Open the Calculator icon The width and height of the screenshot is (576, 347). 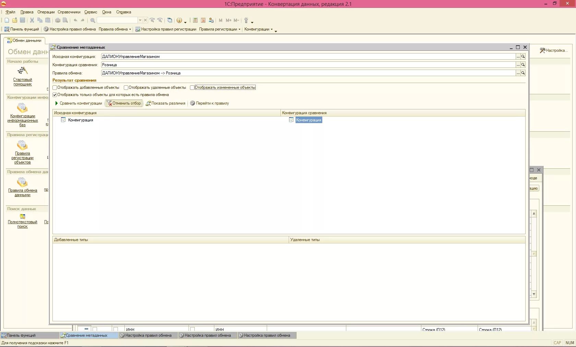click(x=195, y=20)
